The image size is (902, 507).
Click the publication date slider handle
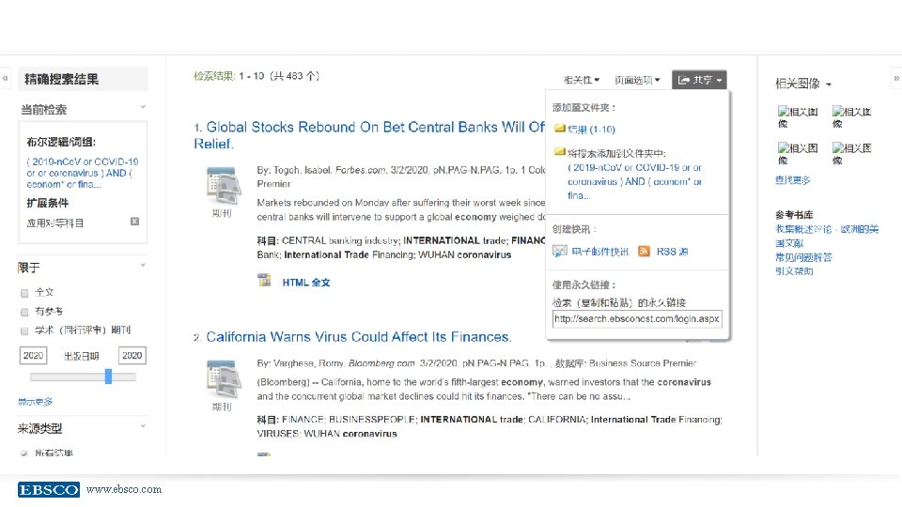click(108, 376)
